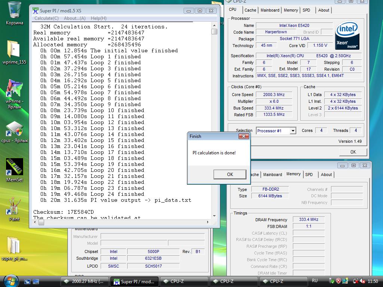
Task: Click the Super PI vertical scrollbar down arrow
Action: [x=214, y=216]
